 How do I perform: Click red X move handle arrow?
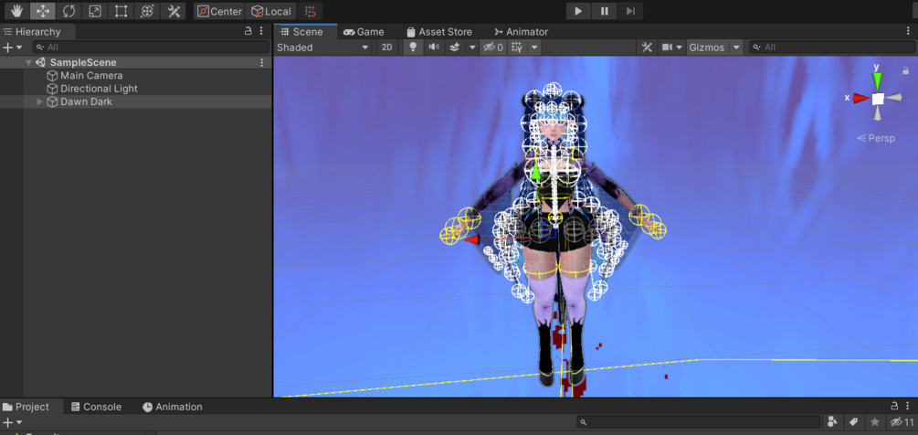point(470,239)
